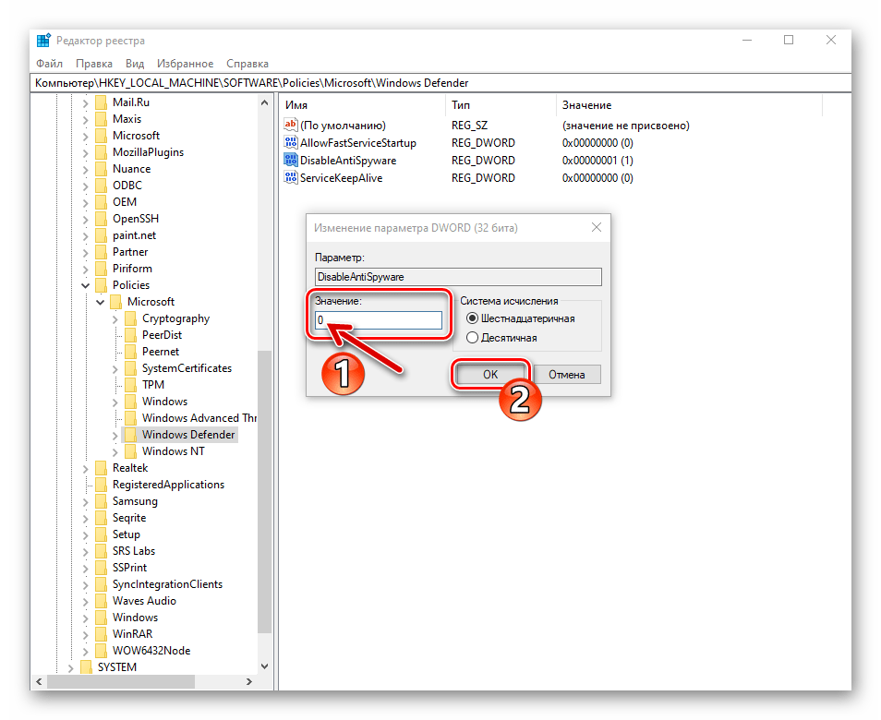Viewport: 881px width, 720px height.
Task: Click the SYSTEM folder icon
Action: click(x=86, y=667)
